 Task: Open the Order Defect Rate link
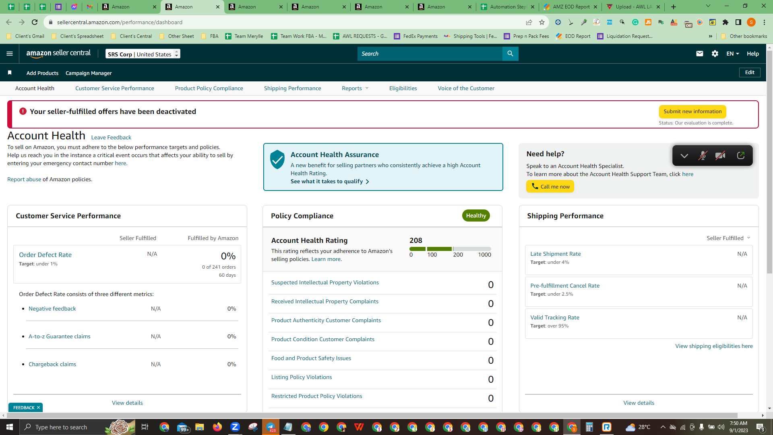tap(45, 255)
